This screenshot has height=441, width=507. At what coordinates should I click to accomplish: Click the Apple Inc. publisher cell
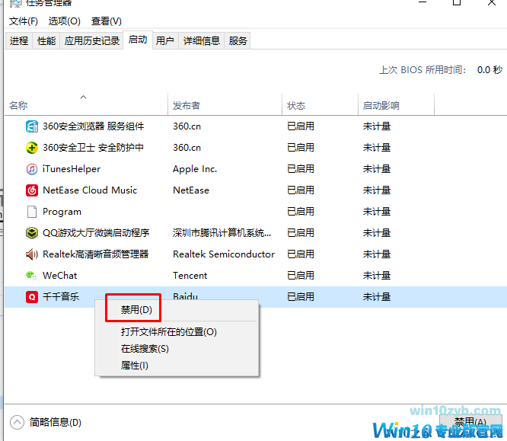(195, 169)
